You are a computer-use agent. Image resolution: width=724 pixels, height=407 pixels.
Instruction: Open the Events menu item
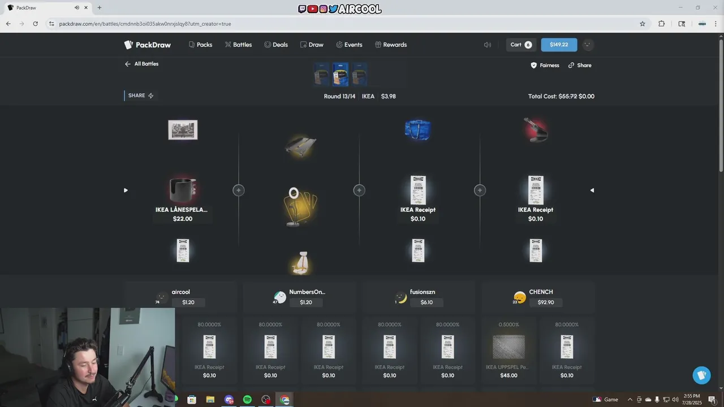[349, 45]
